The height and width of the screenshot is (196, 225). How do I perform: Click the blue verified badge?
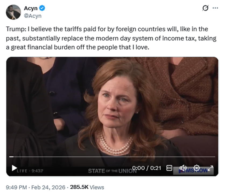click(42, 8)
